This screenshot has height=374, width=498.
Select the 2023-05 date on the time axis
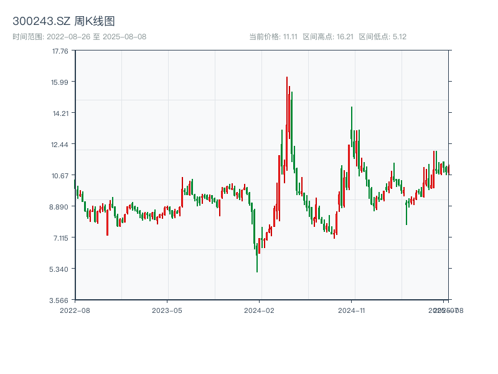(167, 310)
